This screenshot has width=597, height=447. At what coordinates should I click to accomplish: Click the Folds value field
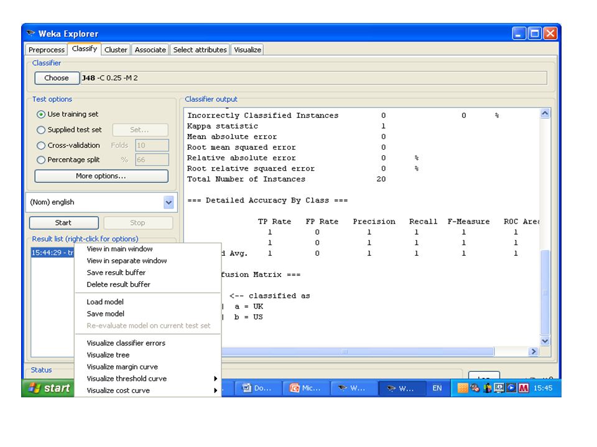152,145
